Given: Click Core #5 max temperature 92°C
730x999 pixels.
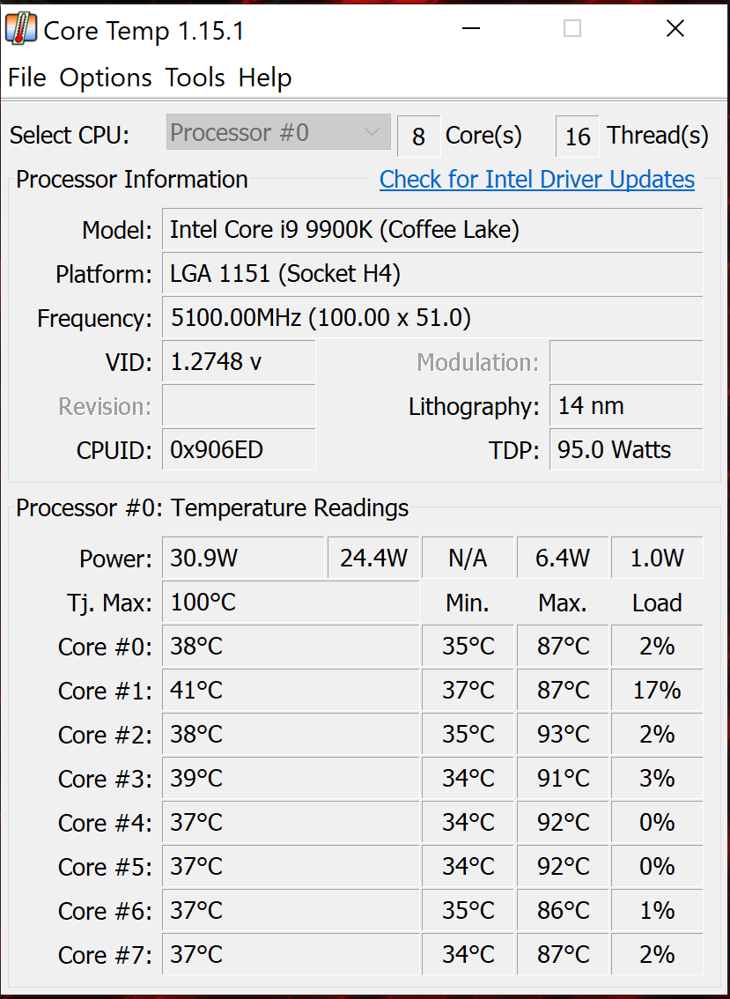Looking at the screenshot, I should coord(563,867).
